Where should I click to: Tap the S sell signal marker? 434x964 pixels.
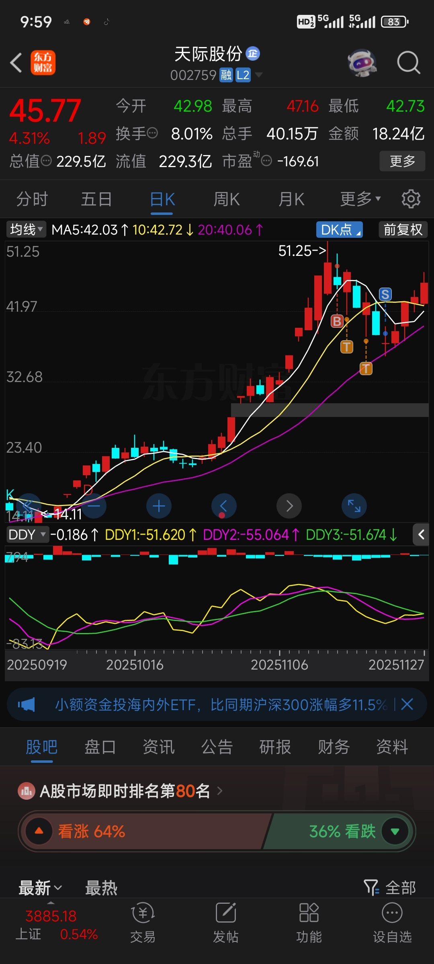click(385, 294)
